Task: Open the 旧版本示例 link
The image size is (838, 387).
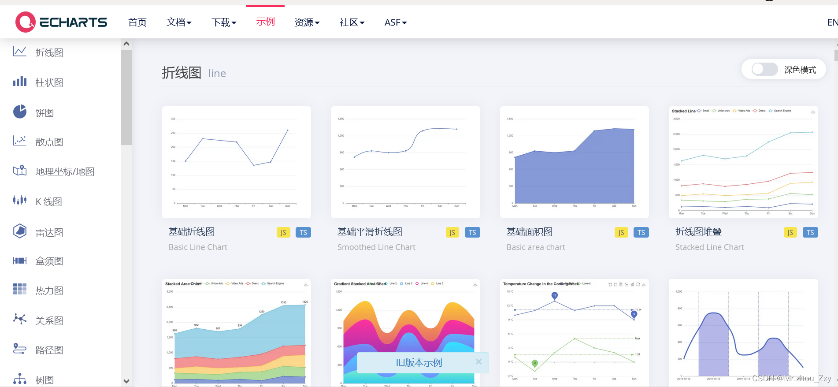Action: coord(419,362)
